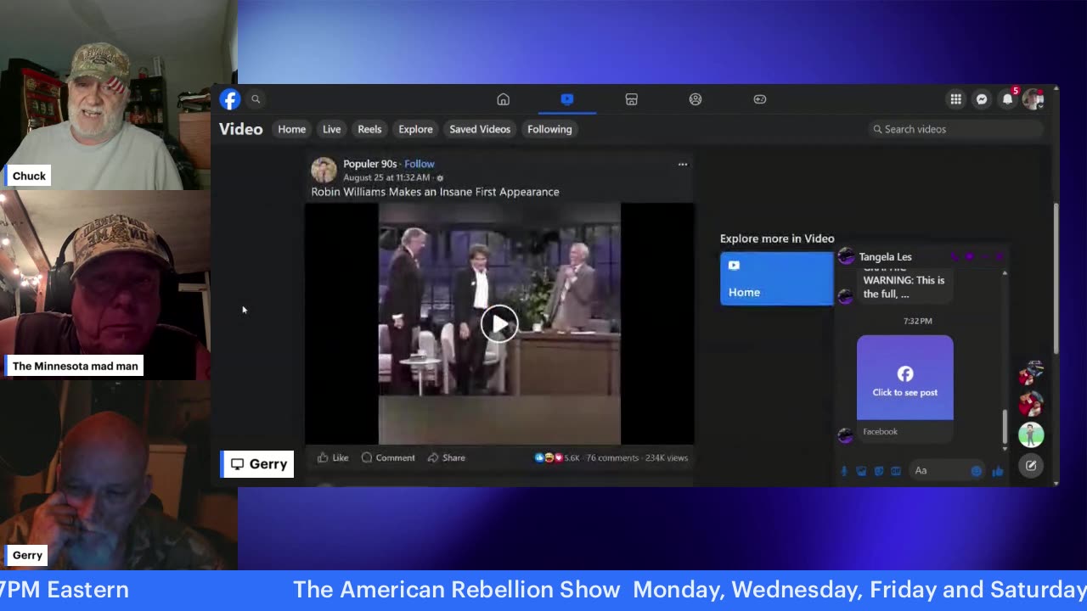Open the nine-dot Menu grid icon

(955, 99)
